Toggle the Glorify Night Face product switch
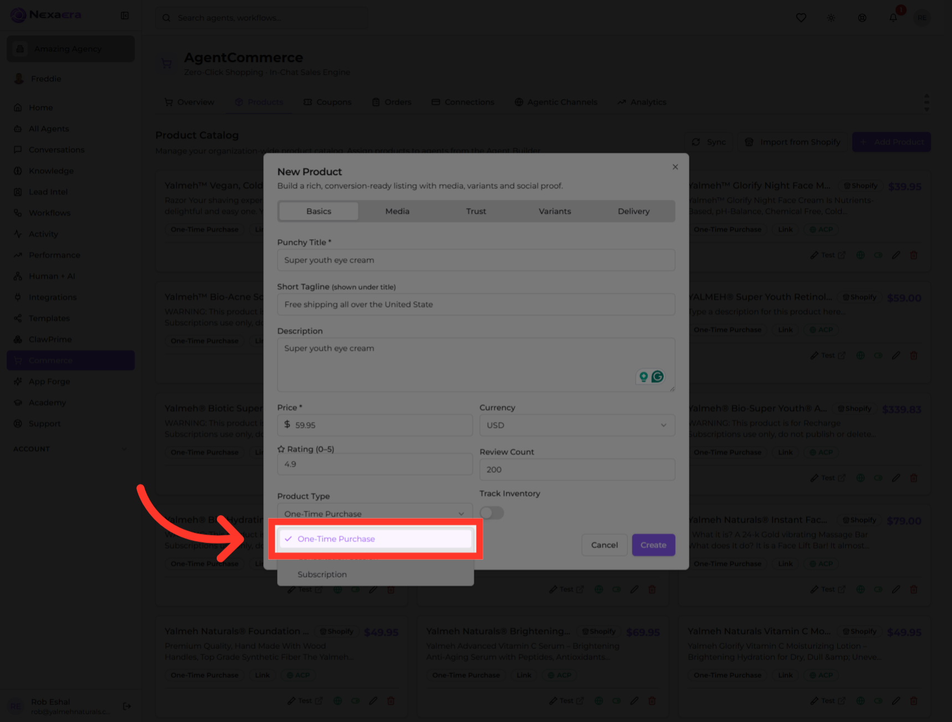The image size is (952, 722). pos(878,255)
